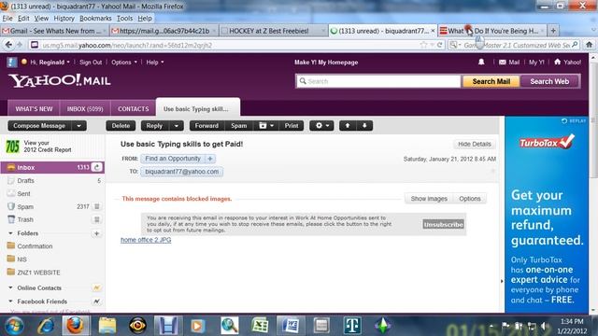Screen dimensions: 598x336
Task: Open the Options dropdown in the header
Action: tap(124, 63)
